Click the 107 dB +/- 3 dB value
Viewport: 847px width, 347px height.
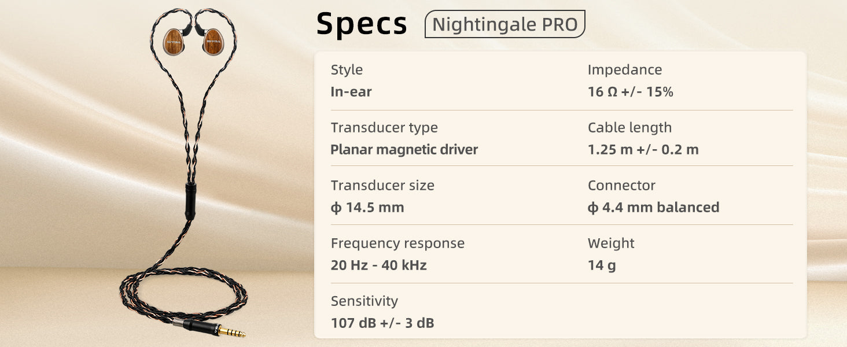[382, 323]
